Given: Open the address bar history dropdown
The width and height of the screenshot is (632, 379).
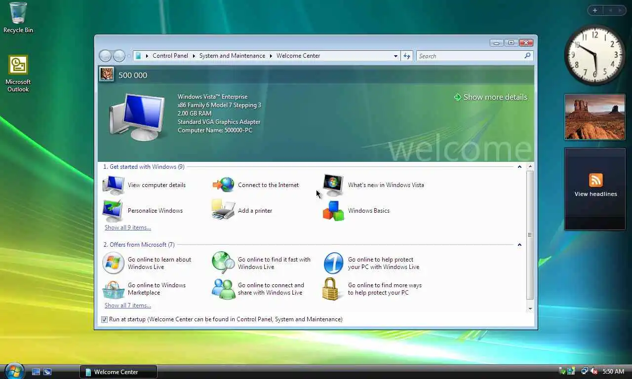Looking at the screenshot, I should pos(395,56).
